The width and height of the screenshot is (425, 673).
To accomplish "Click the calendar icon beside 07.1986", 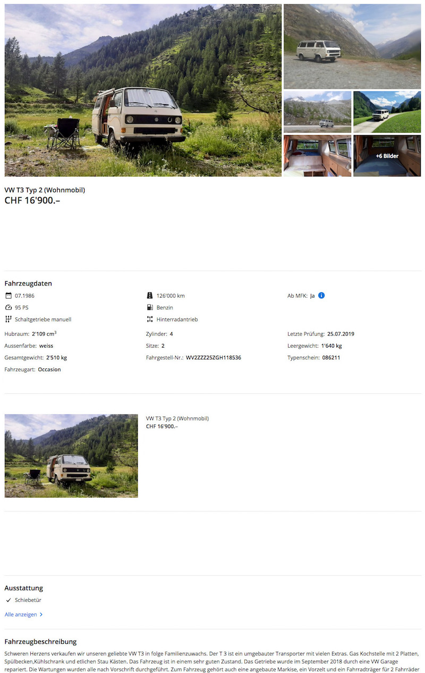I will point(8,296).
